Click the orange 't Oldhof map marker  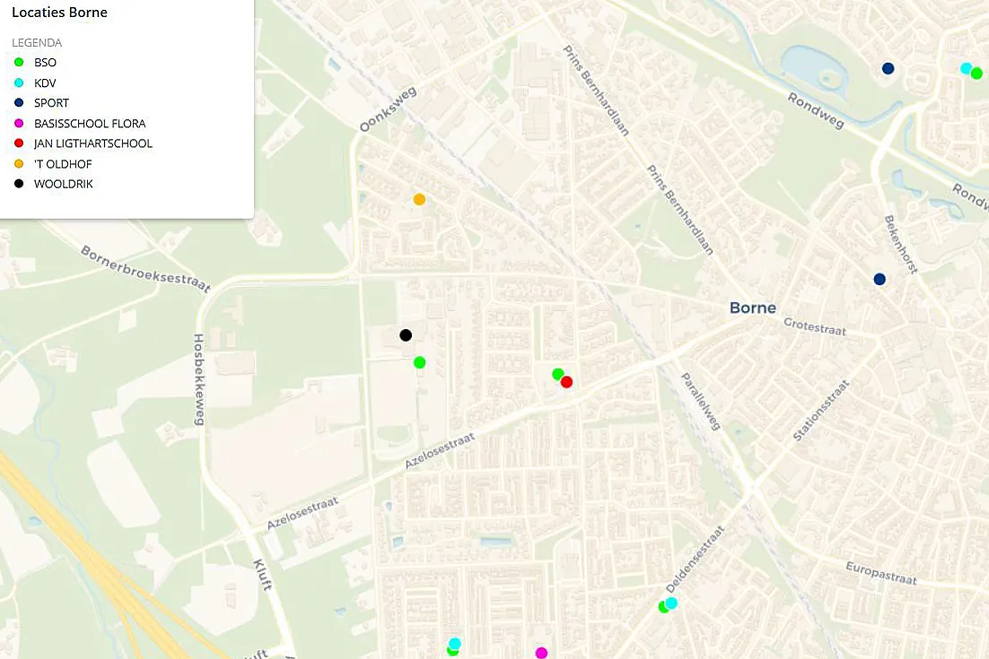[419, 200]
